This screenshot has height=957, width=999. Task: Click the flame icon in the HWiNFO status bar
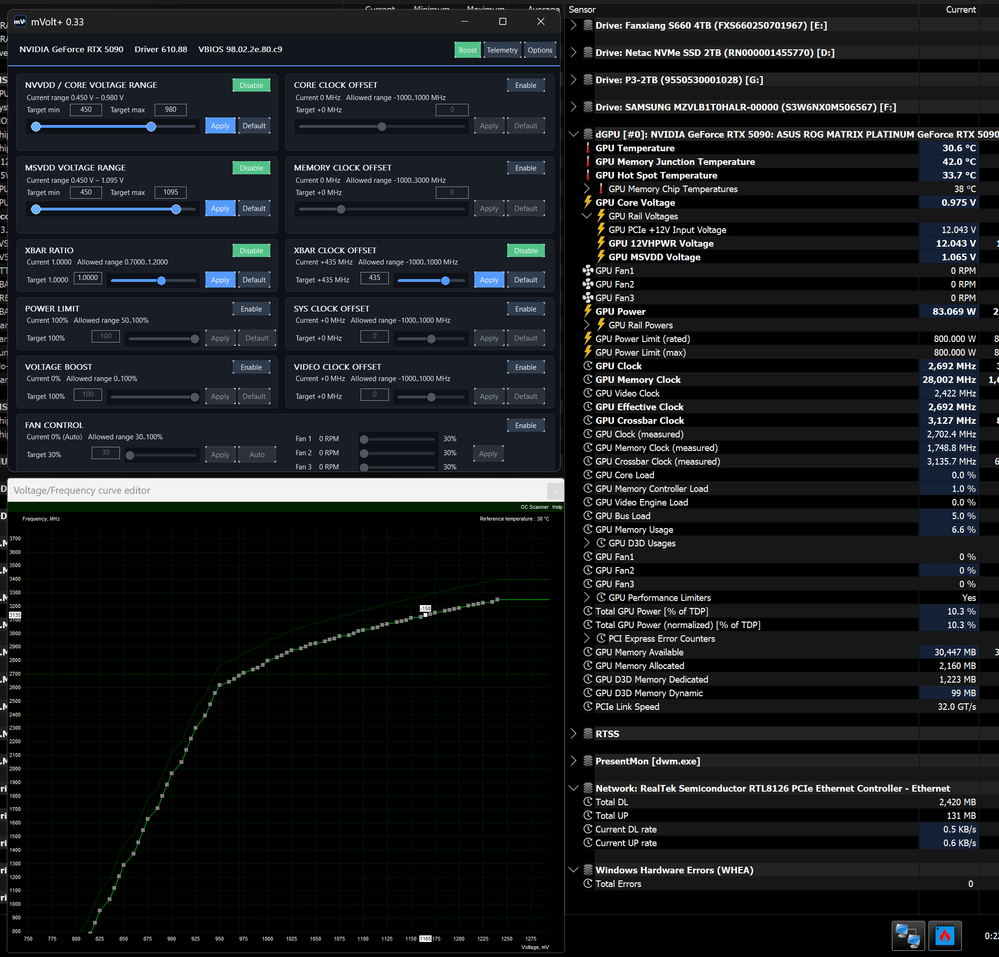pyautogui.click(x=944, y=935)
